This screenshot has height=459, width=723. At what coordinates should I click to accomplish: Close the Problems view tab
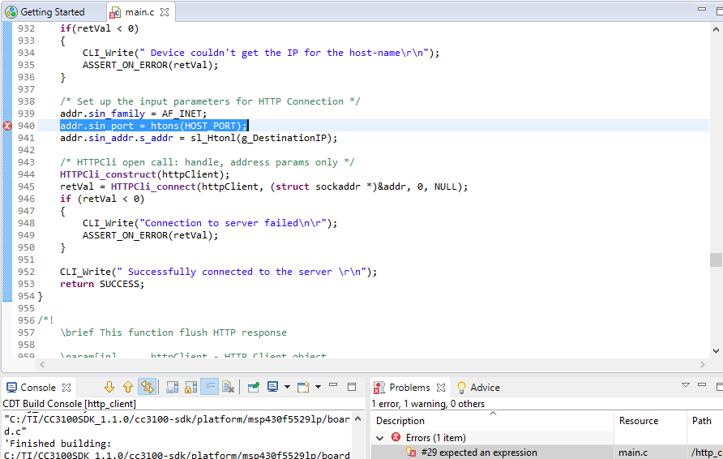pos(441,388)
